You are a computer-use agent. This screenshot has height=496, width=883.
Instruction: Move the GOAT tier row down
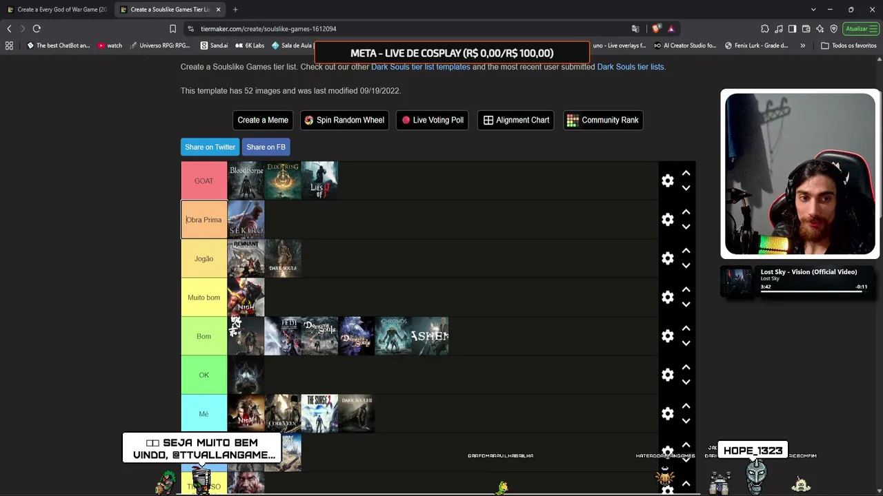click(x=686, y=188)
